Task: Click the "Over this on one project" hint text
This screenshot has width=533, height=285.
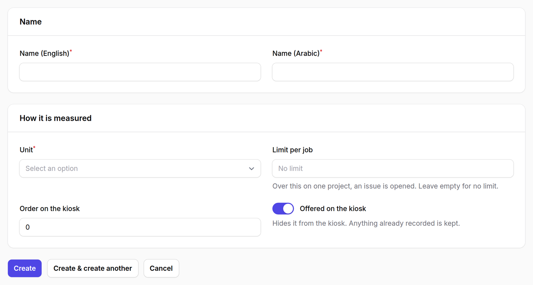Action: point(385,186)
